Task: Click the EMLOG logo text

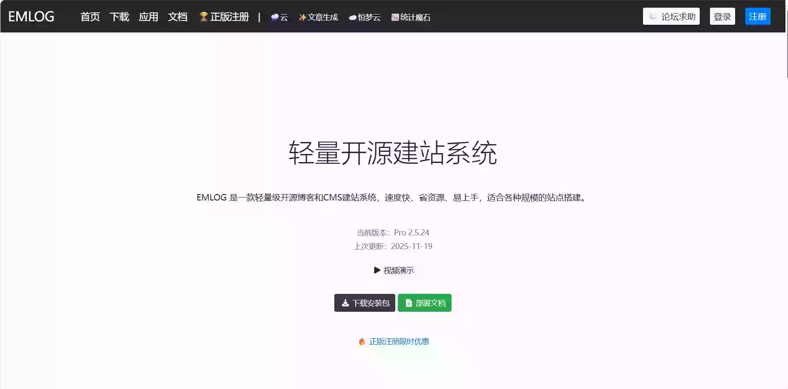Action: pyautogui.click(x=31, y=16)
